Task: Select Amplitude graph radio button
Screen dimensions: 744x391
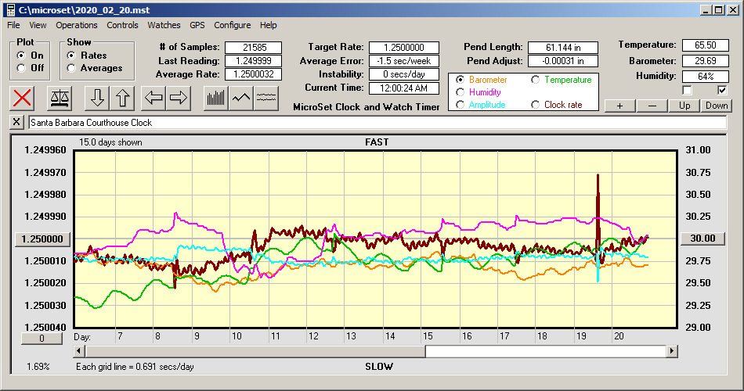Action: click(460, 105)
